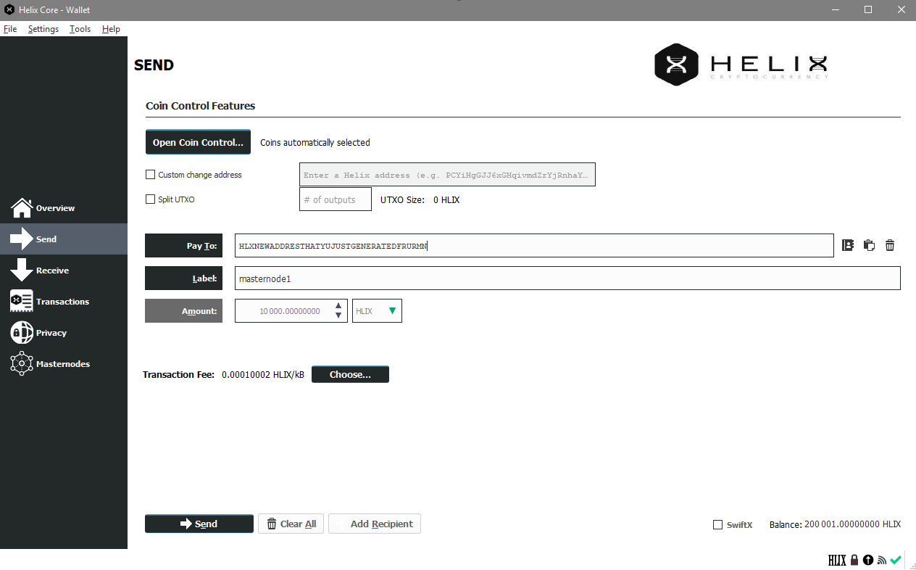
Task: Click the fee text 0.00010002 HLIX/kB
Action: [263, 374]
